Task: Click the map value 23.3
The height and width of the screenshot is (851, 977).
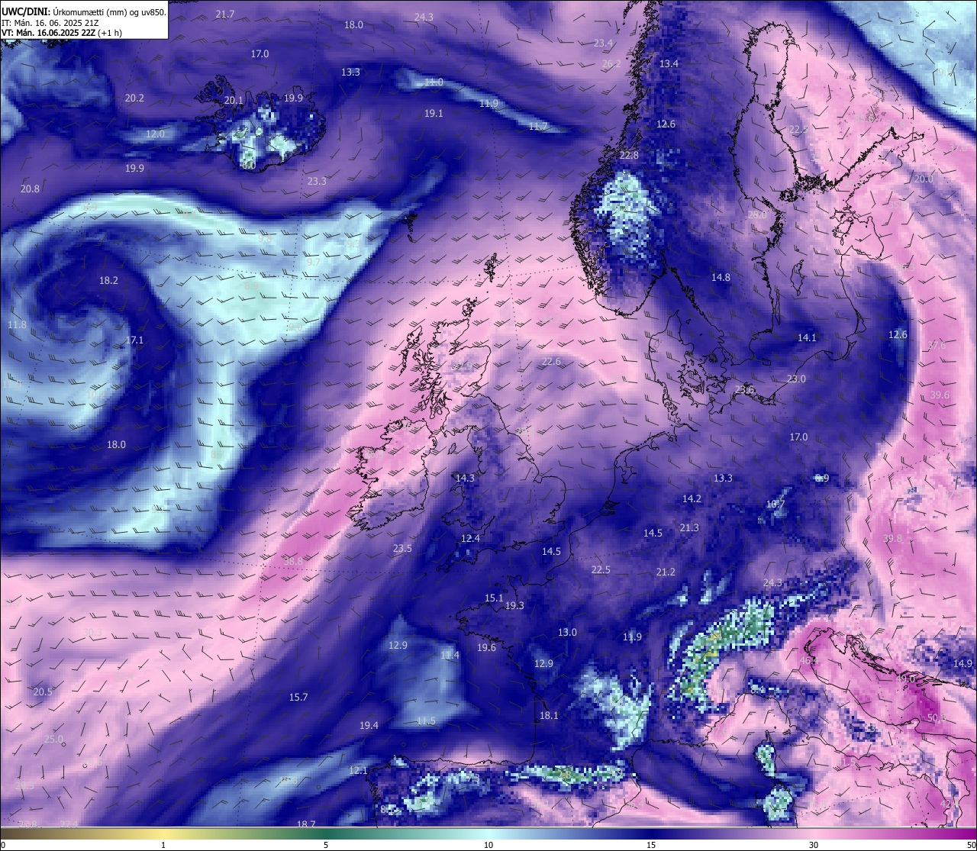Action: [x=317, y=181]
